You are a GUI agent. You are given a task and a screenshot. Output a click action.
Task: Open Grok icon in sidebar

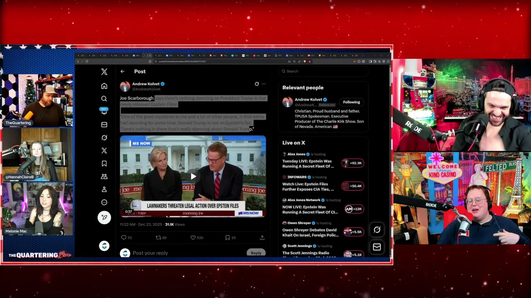click(104, 137)
